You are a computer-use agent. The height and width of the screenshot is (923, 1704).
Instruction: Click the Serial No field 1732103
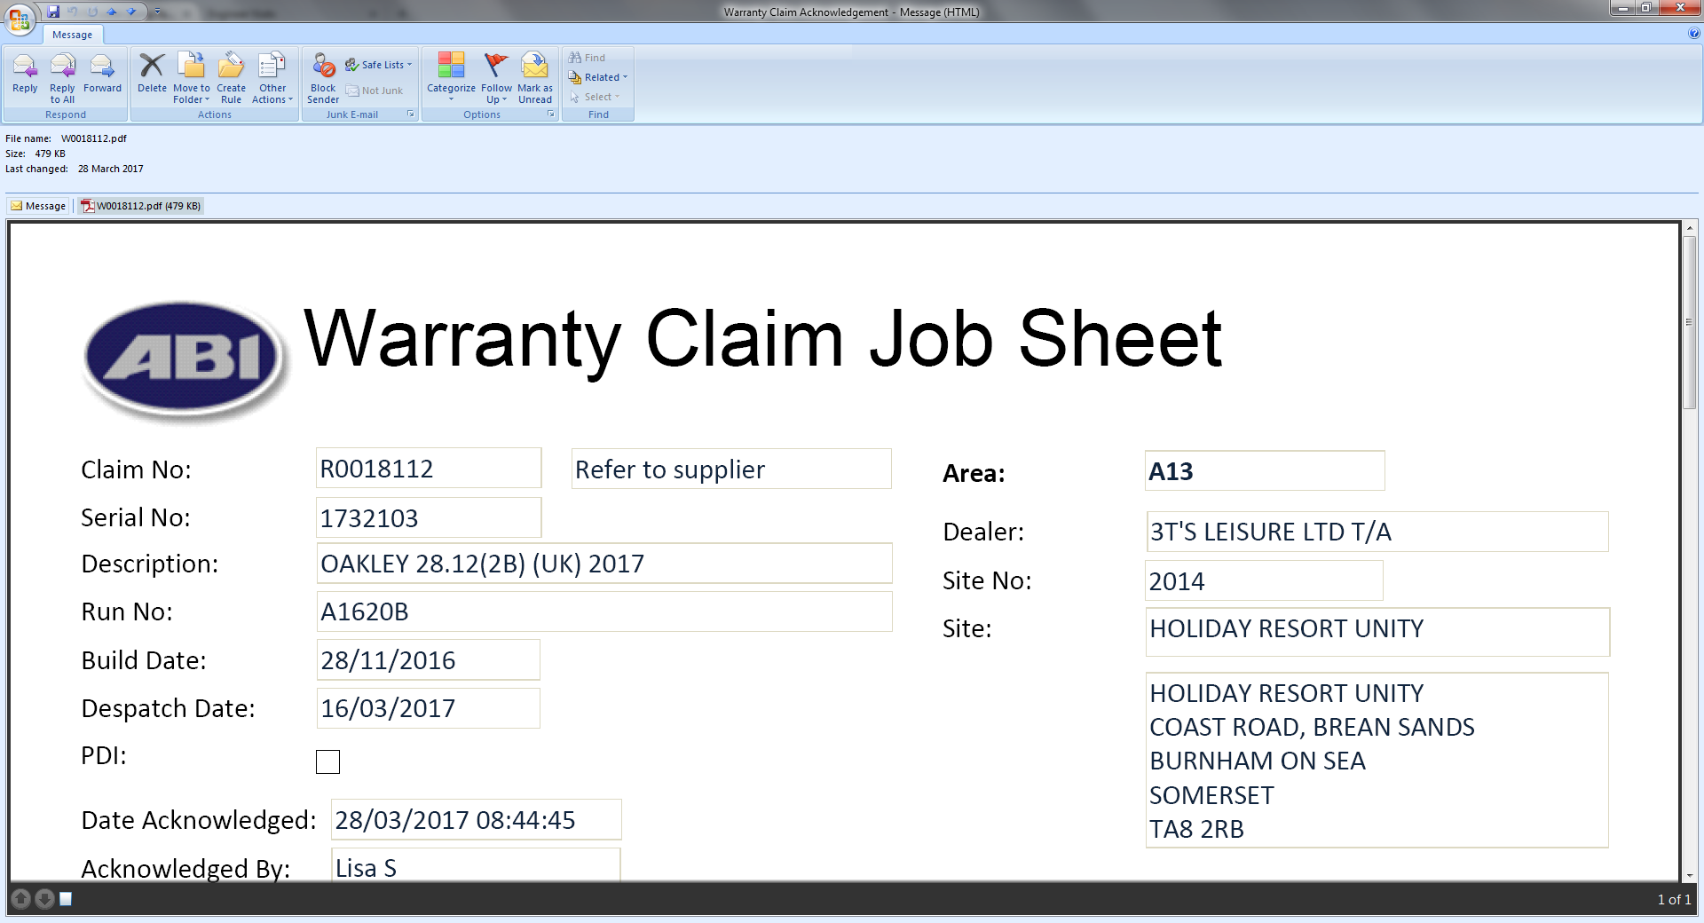429,517
